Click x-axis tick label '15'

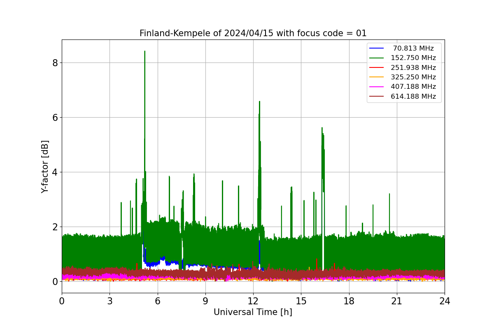[x=301, y=301]
